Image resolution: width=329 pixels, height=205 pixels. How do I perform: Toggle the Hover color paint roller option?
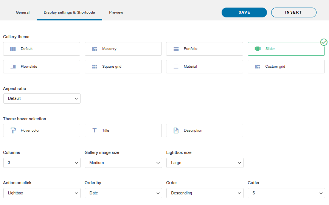[x=13, y=130]
